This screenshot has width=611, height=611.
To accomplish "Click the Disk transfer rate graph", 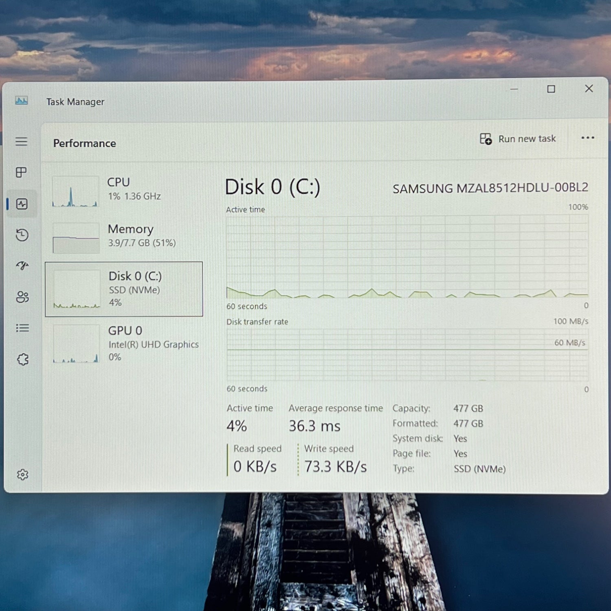I will (x=407, y=354).
